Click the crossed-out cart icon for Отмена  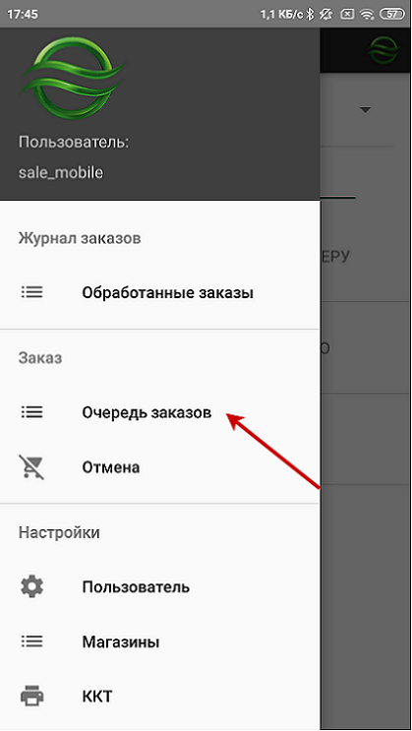click(x=32, y=467)
